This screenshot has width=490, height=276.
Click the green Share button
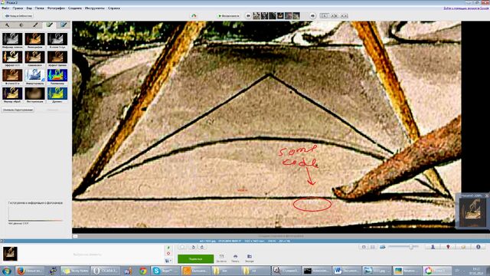click(196, 259)
